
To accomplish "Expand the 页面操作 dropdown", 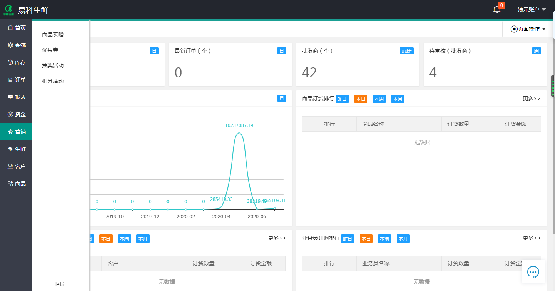I will (527, 28).
